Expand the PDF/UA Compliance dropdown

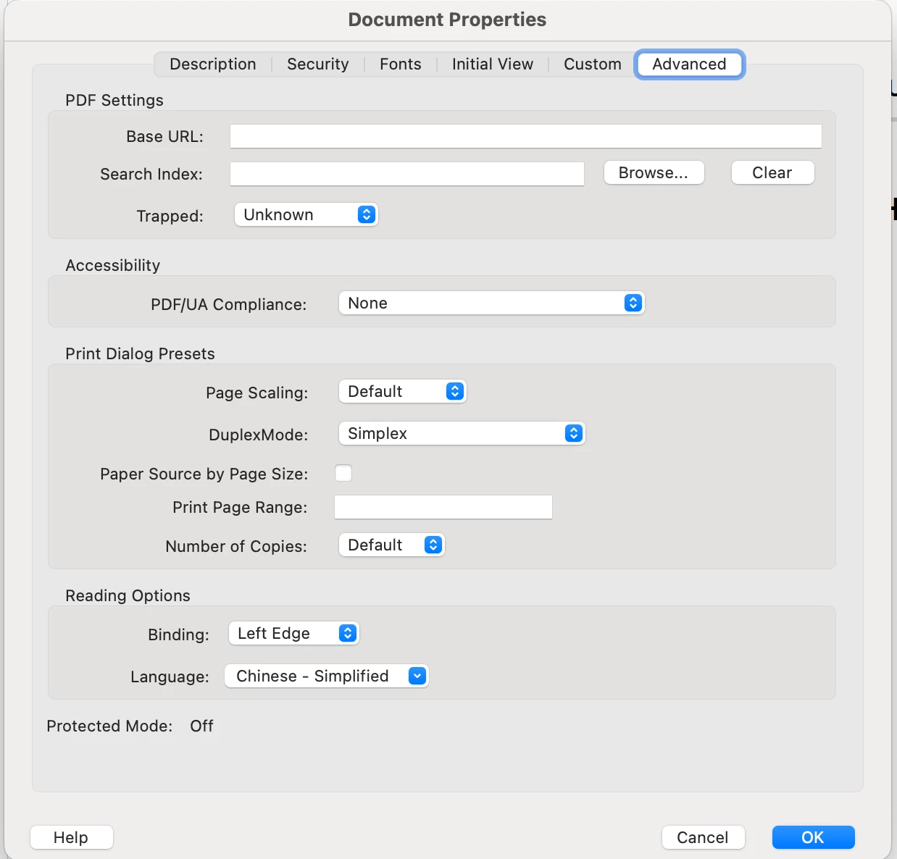coord(491,303)
